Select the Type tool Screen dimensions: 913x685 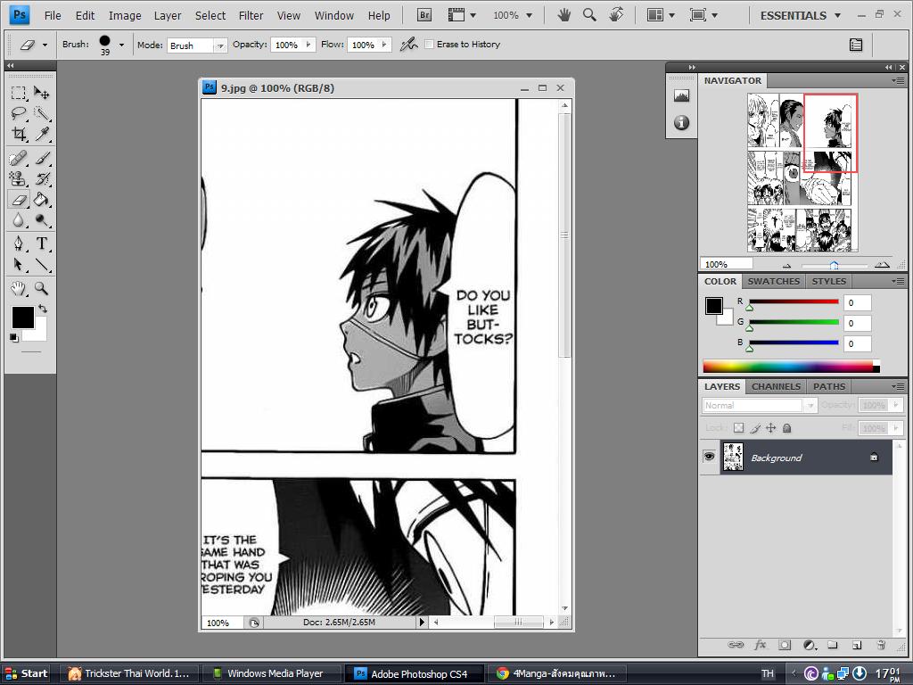[x=41, y=243]
